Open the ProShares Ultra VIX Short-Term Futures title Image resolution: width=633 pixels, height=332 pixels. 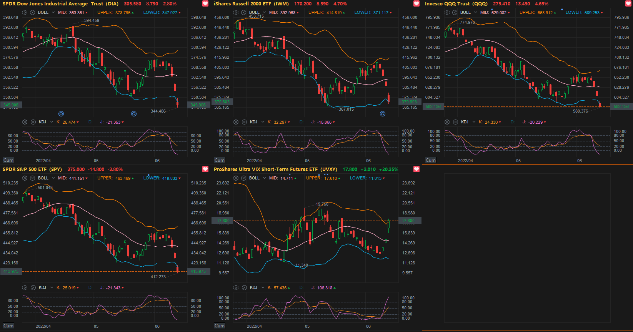[275, 169]
